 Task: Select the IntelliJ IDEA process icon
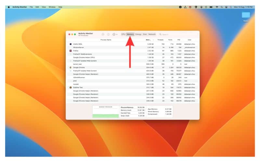(71, 44)
